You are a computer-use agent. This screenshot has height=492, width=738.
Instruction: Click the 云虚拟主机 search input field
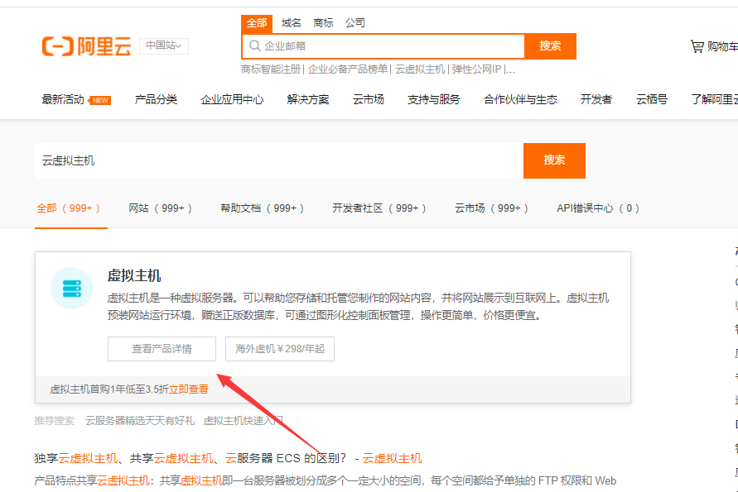point(278,160)
